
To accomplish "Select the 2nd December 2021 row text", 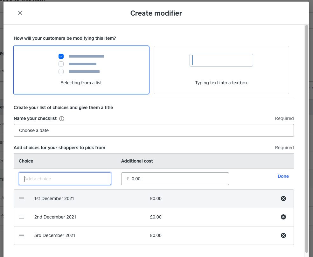I will click(x=55, y=217).
